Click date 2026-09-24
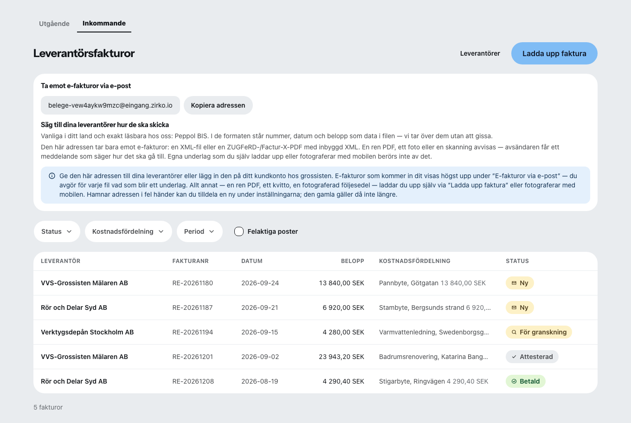The width and height of the screenshot is (631, 423). (260, 283)
